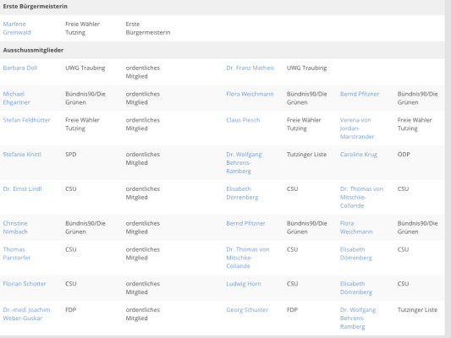Image resolution: width=451 pixels, height=338 pixels.
Task: Click Ludwig Horn link
Action: click(x=244, y=284)
